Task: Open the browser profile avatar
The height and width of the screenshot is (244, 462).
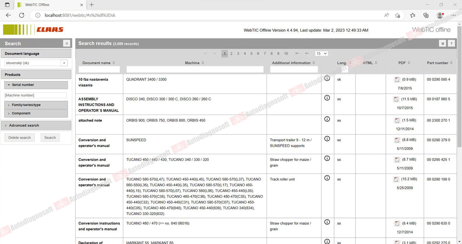Action: pyautogui.click(x=440, y=15)
